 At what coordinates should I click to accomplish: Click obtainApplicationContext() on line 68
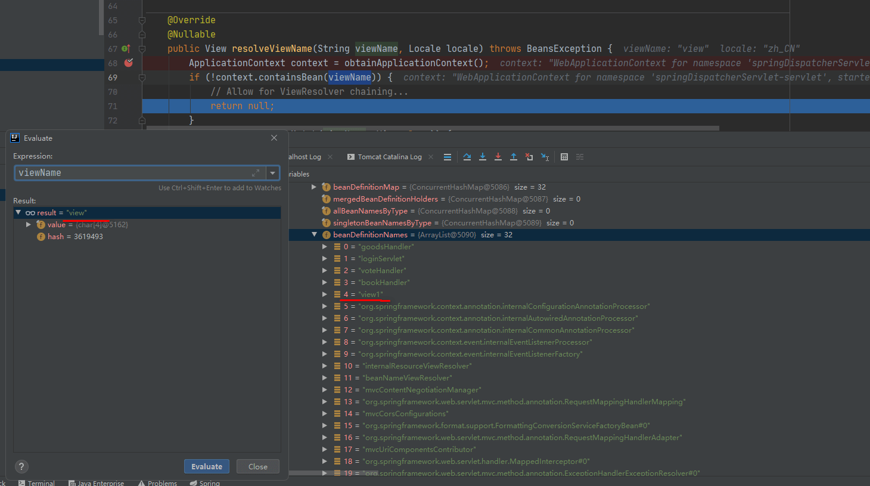click(x=414, y=63)
